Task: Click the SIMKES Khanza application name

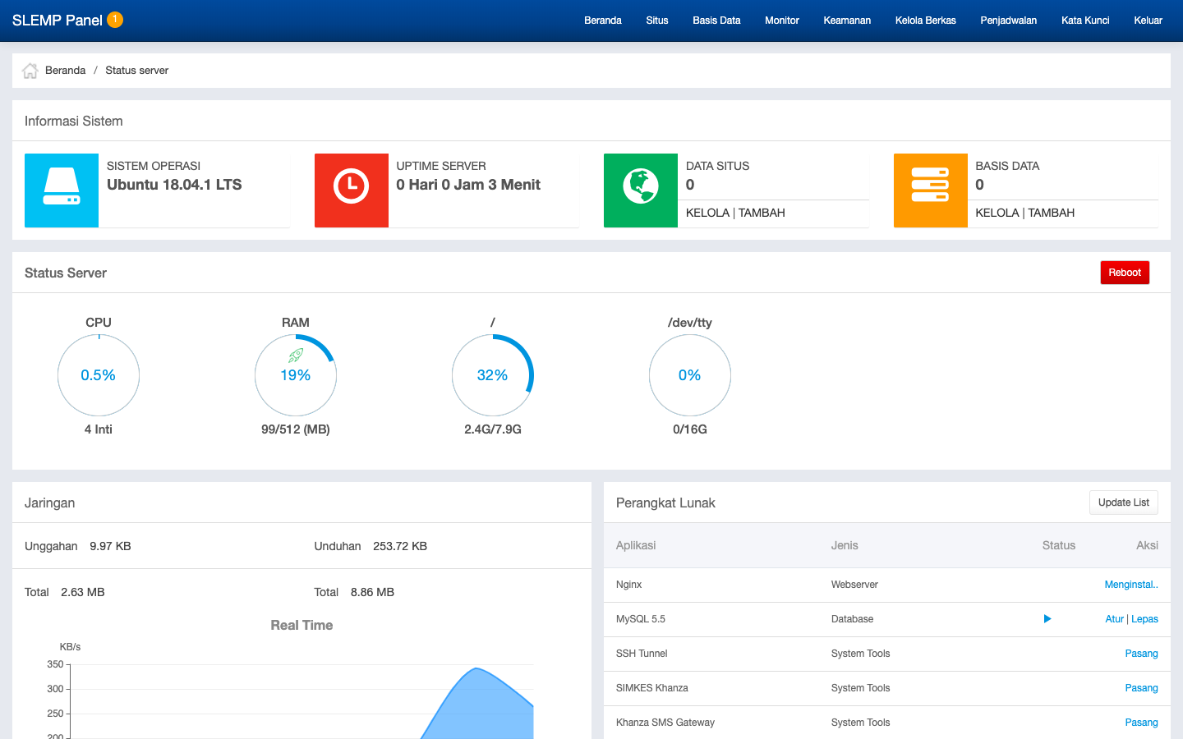Action: (652, 688)
